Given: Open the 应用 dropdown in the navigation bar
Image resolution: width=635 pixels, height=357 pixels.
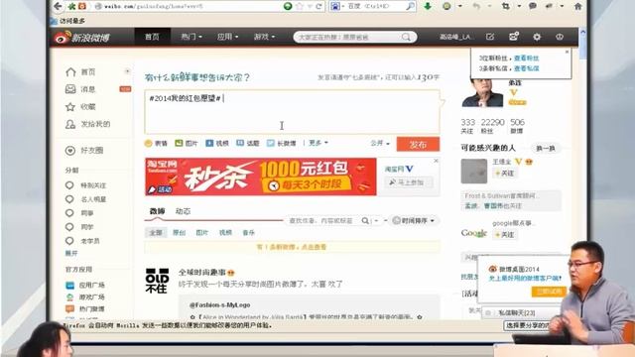Looking at the screenshot, I should 227,37.
